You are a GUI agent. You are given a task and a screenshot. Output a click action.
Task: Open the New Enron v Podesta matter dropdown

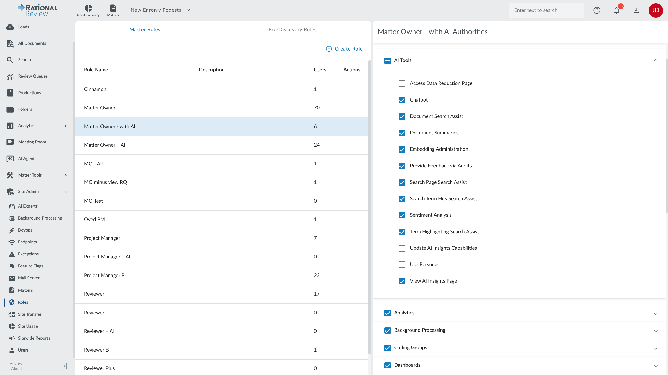pos(188,10)
